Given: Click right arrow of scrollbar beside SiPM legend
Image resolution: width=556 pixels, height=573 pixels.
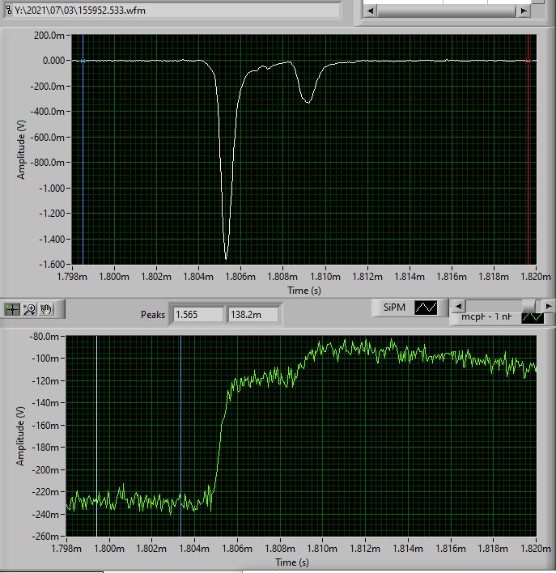Looking at the screenshot, I should [549, 306].
